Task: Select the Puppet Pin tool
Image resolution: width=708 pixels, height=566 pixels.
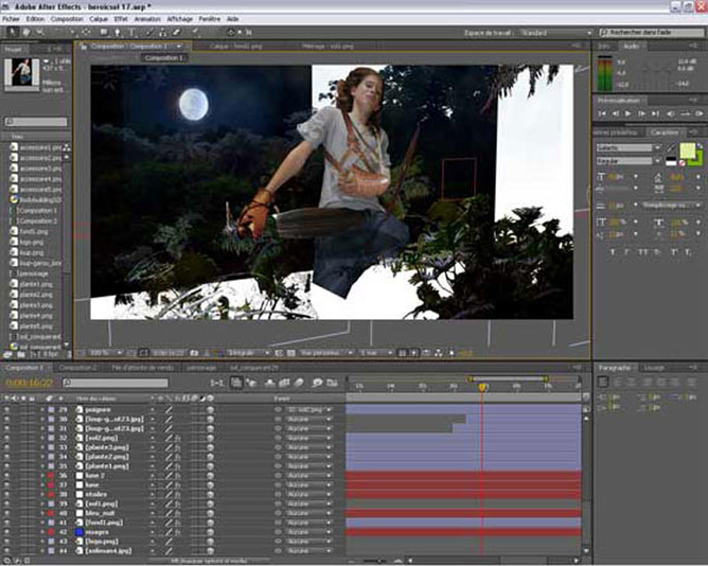Action: (196, 32)
